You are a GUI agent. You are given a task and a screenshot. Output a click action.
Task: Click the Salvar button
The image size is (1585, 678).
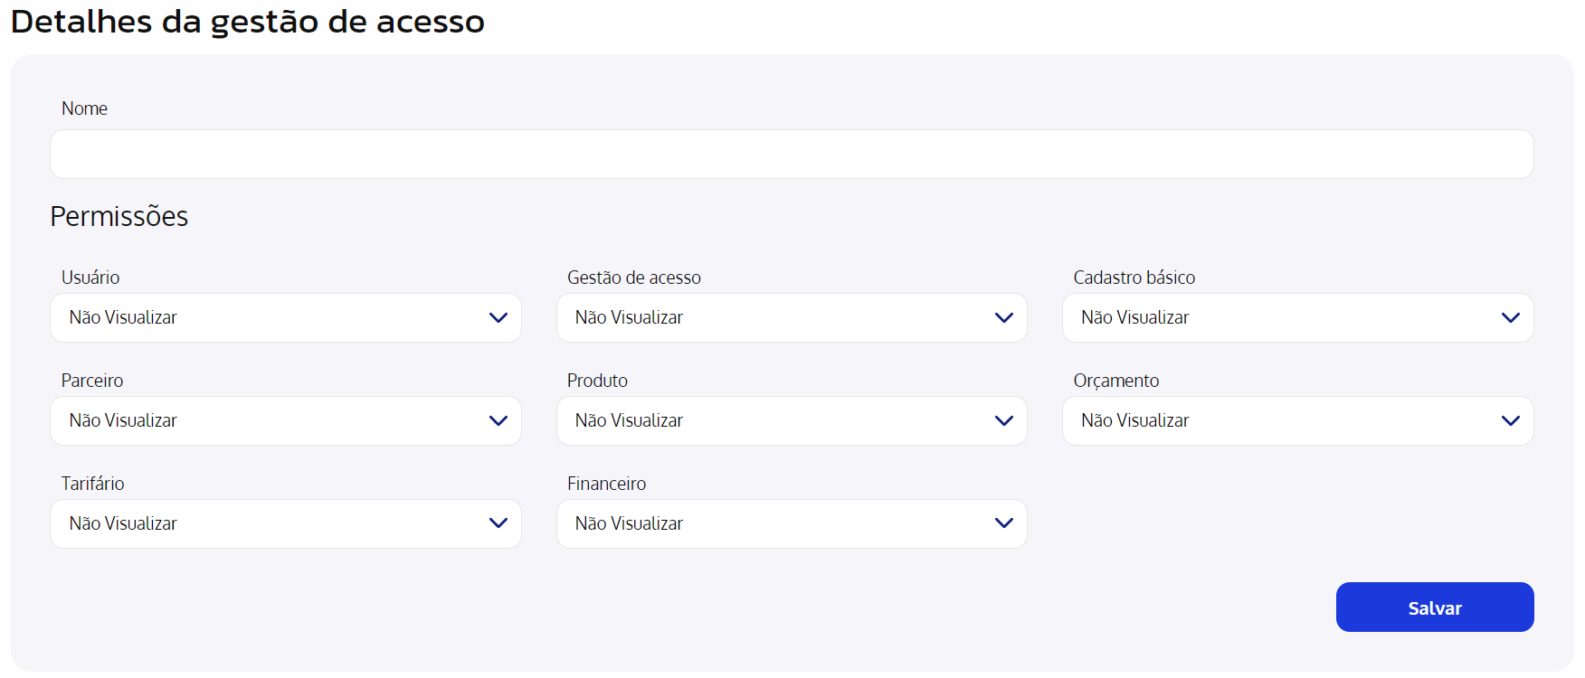[1435, 607]
